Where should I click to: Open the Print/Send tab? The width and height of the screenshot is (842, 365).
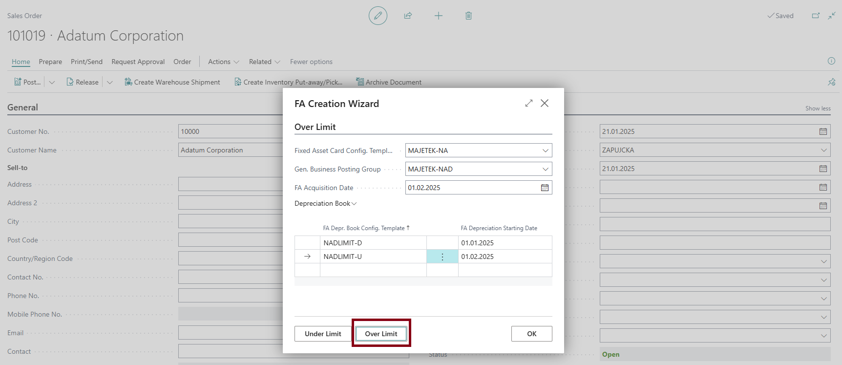tap(86, 62)
